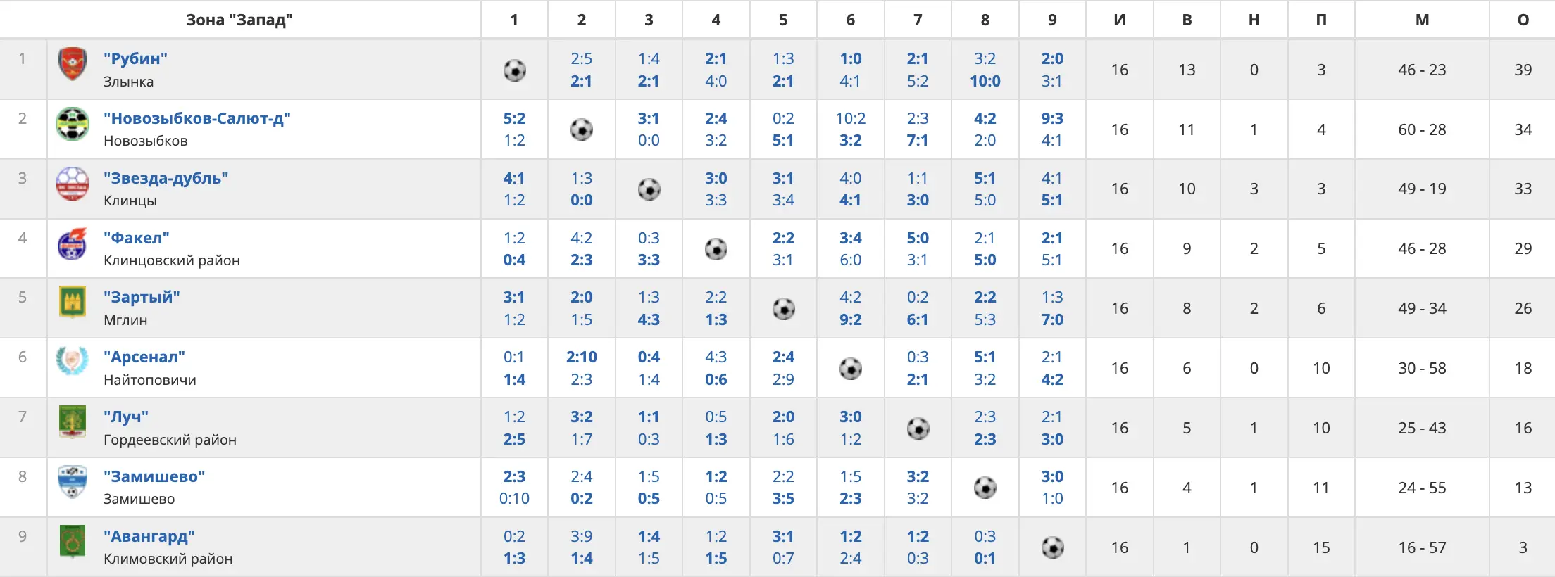
Task: Open the "Арсенал" team link
Action: point(144,357)
